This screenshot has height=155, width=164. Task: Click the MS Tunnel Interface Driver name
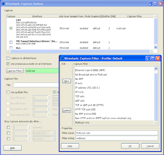tap(37, 41)
